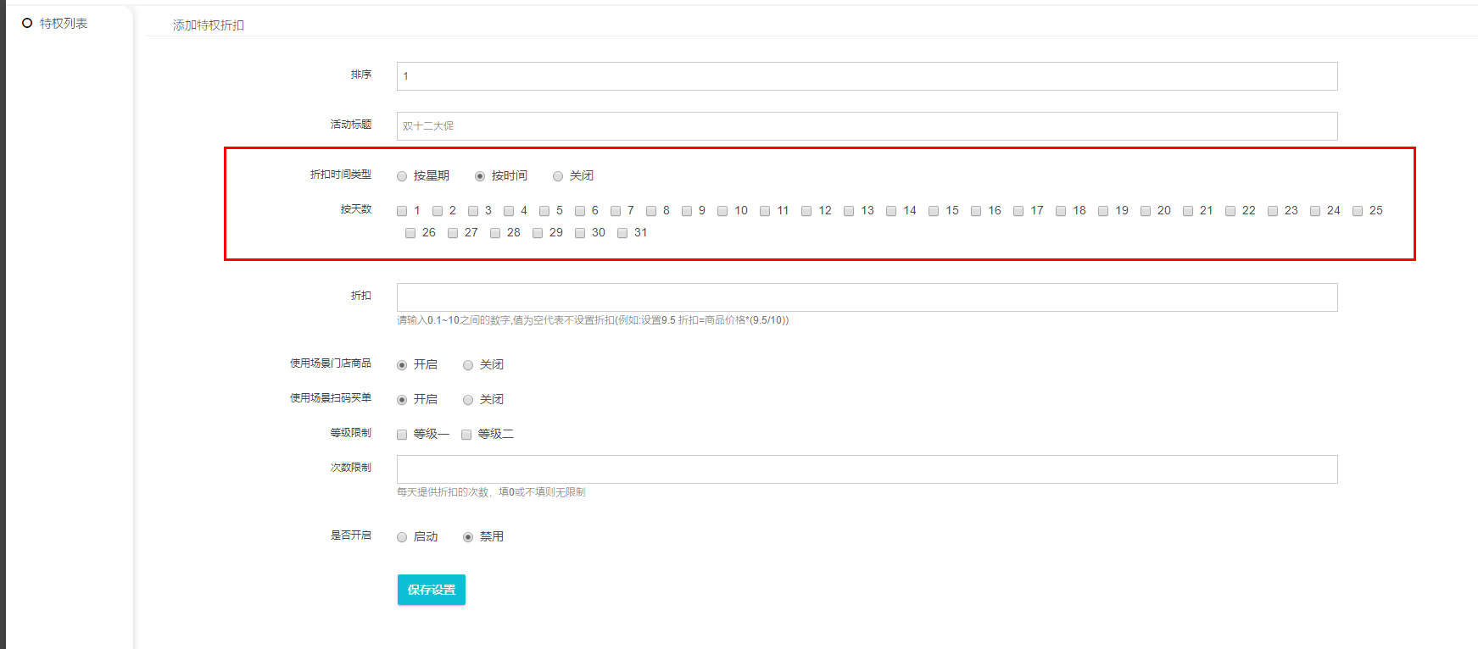
Task: Check day 28 checkbox
Action: 495,233
